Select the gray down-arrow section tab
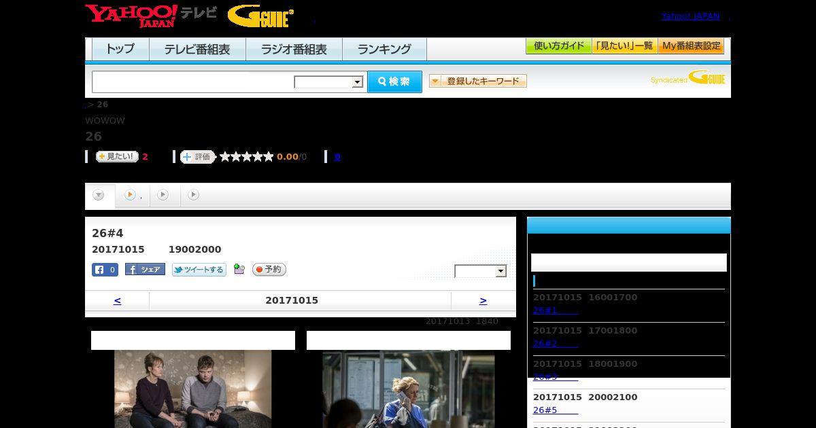The image size is (816, 428). [x=99, y=195]
